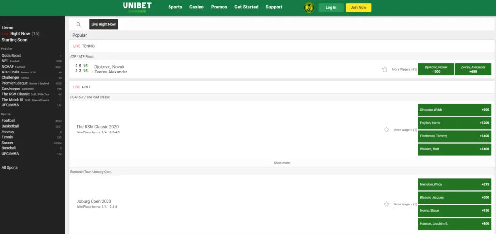Open All Sports in the sidebar

point(10,168)
